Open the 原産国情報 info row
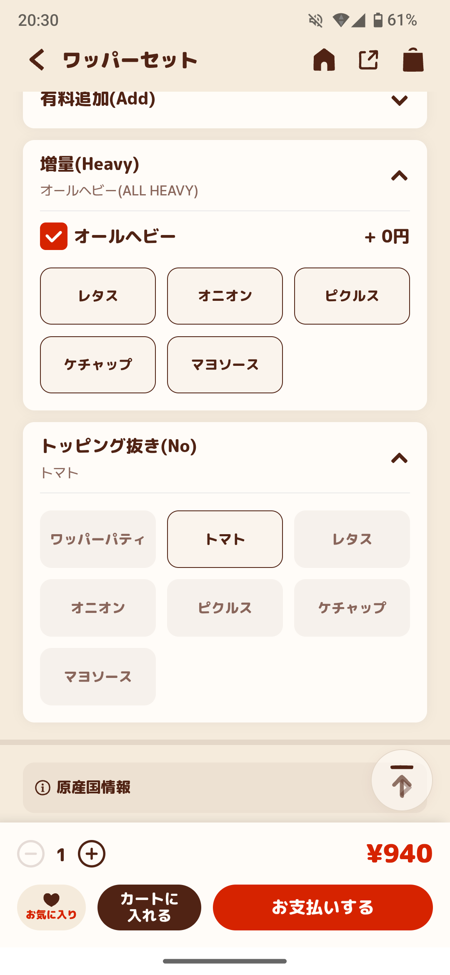Viewport: 450px width, 975px height. click(x=196, y=787)
